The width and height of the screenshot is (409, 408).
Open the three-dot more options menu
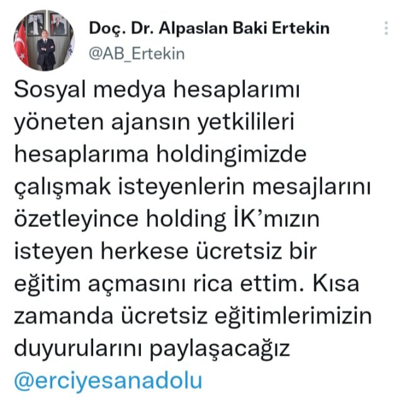point(386,28)
